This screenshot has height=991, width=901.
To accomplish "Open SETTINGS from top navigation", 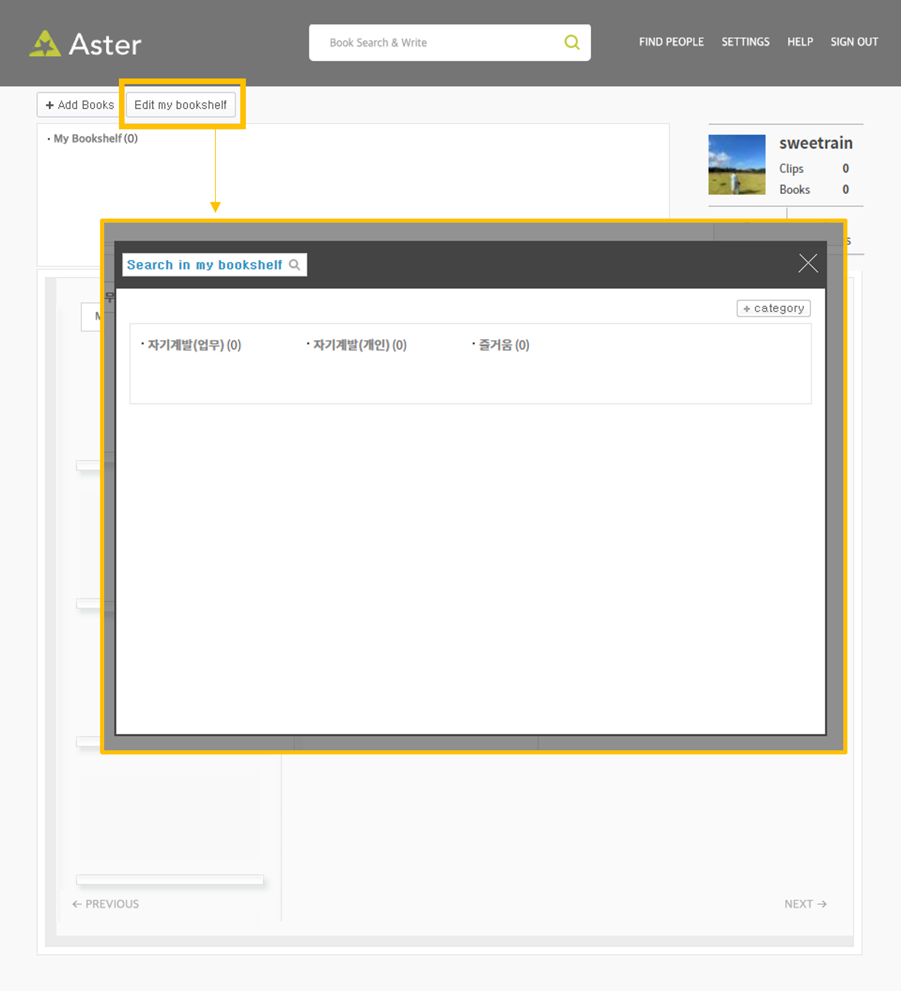I will pos(745,42).
